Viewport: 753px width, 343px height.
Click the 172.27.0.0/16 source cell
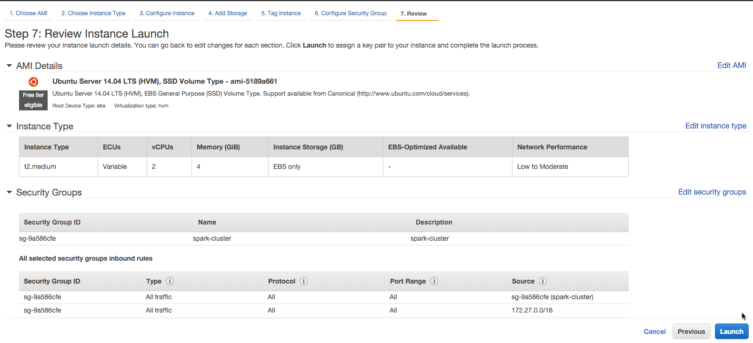[532, 310]
